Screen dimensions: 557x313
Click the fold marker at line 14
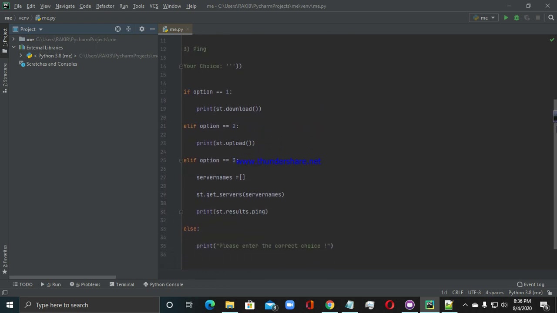181,66
